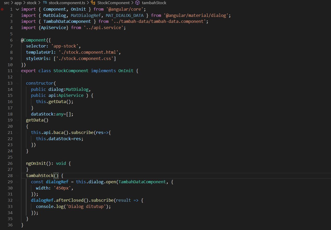Click 'MAT_DIALOG_DATA' in the line 2 import
This screenshot has height=230, width=331.
pos(124,15)
